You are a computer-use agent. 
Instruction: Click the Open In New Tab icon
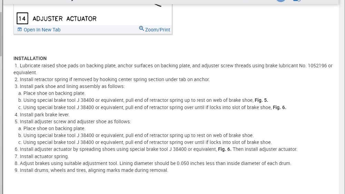click(20, 30)
